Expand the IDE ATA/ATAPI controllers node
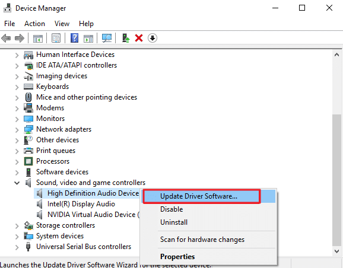The image size is (343, 268). coord(17,66)
